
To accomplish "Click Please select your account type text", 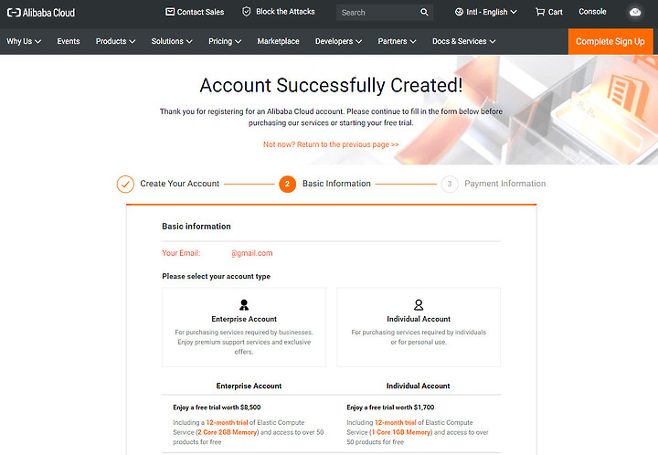I will pyautogui.click(x=216, y=276).
